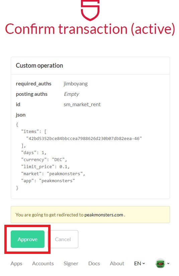Click the red HiveSigner shield logo
The image size is (179, 276).
pos(90,10)
